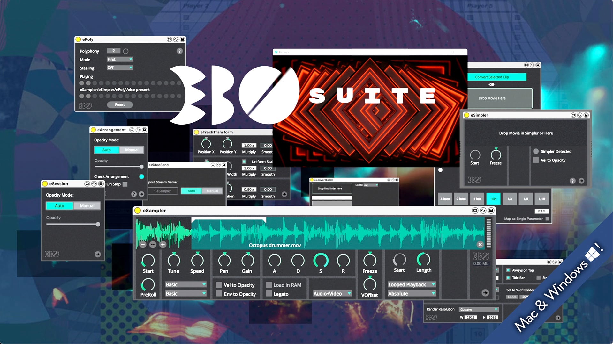Select the 1/16 length button

542,199
